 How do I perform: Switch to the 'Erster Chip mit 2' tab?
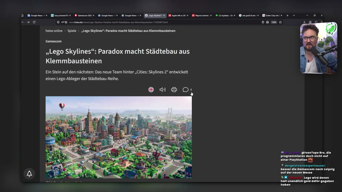(x=272, y=15)
